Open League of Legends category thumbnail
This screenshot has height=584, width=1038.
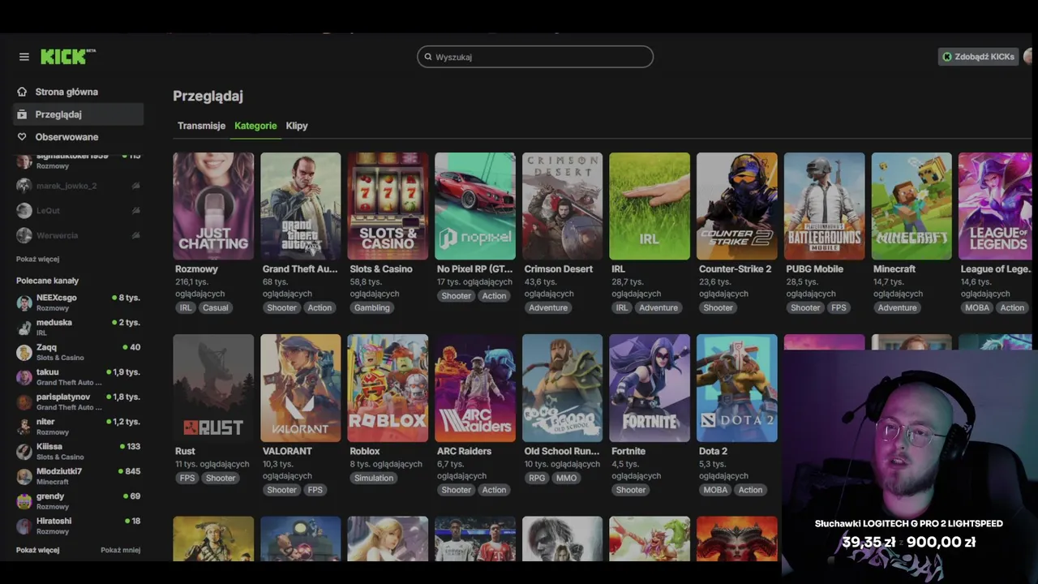pyautogui.click(x=995, y=206)
